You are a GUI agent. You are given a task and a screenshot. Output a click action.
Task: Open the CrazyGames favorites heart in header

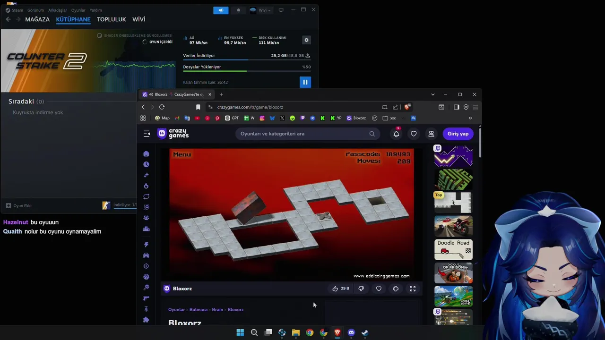pos(414,134)
